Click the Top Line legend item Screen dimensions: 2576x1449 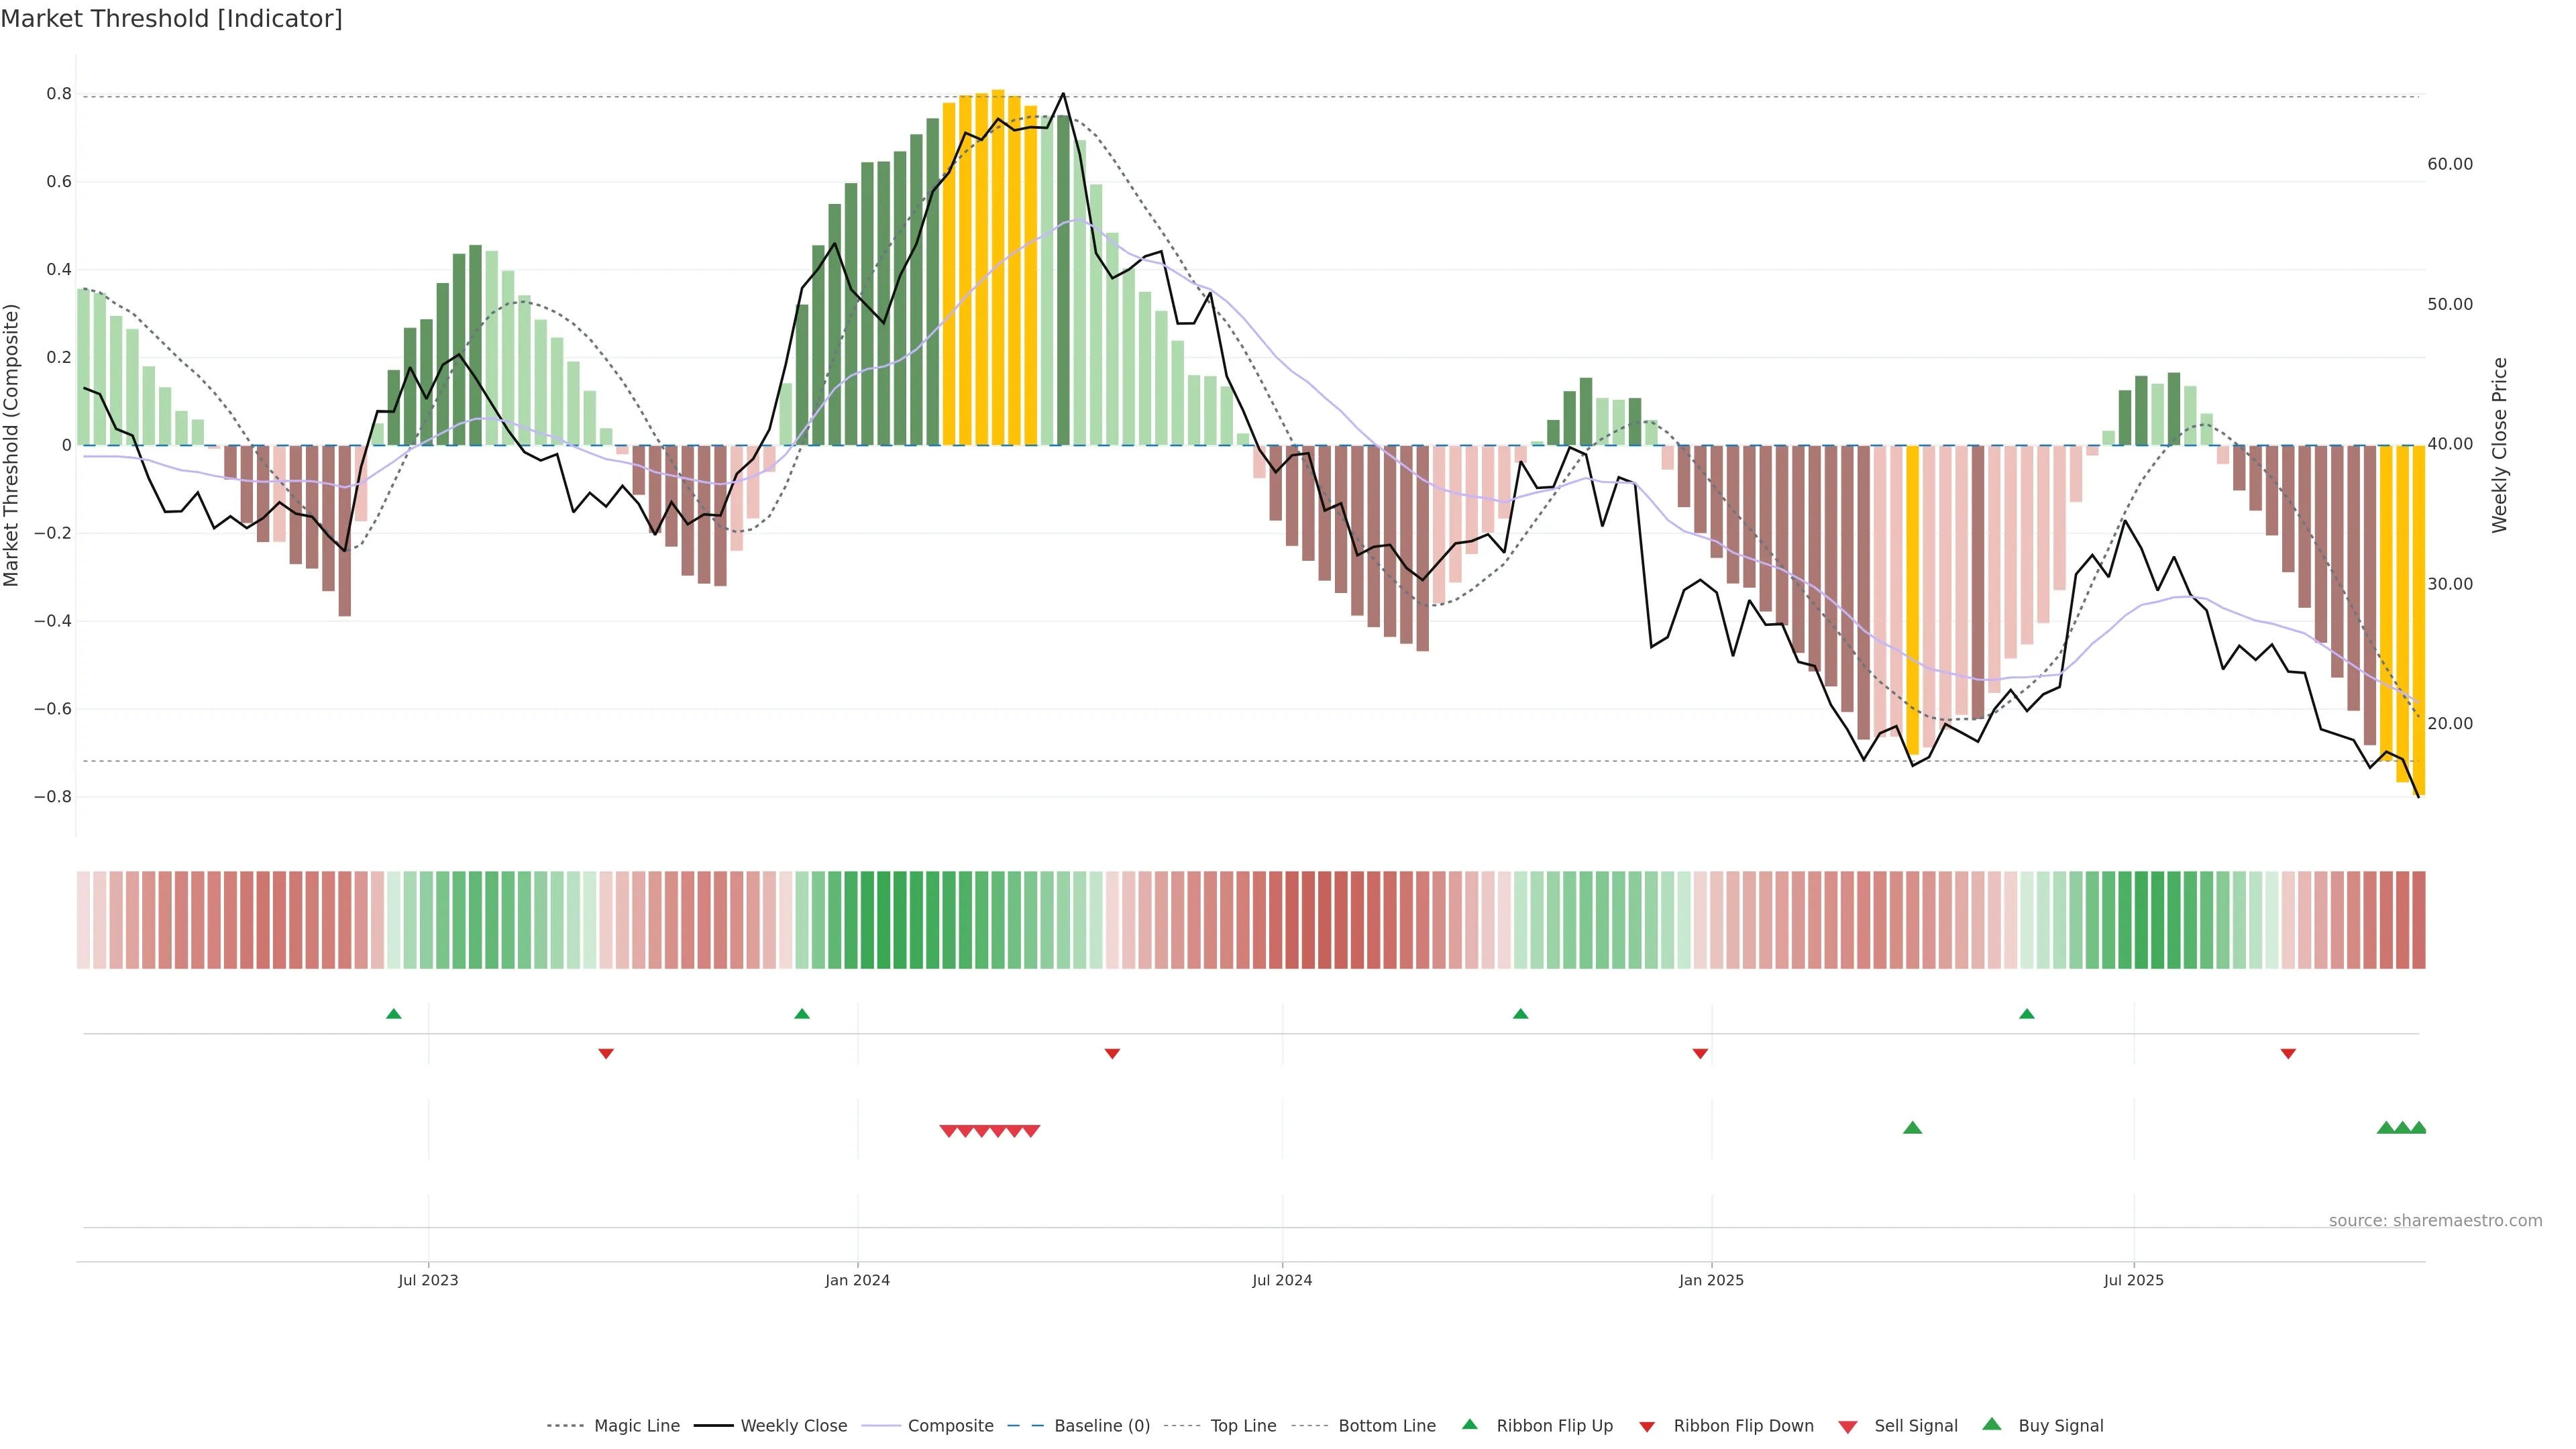1243,1426
